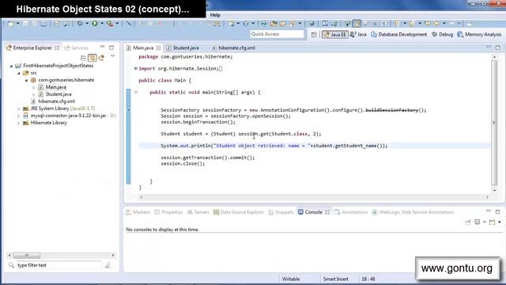Run the program with green Run button
Screen dimensions: 506x285
[95, 24]
